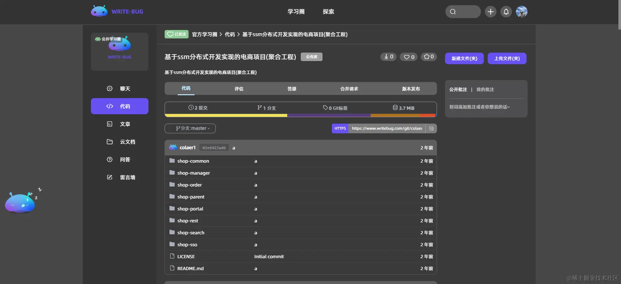The width and height of the screenshot is (621, 284).
Task: Switch to the 合并请求 tab
Action: (349, 89)
